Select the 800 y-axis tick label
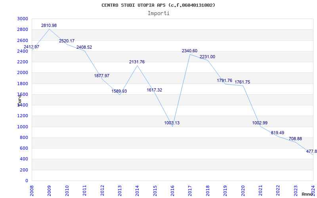The image size is (317, 198). click(24, 137)
